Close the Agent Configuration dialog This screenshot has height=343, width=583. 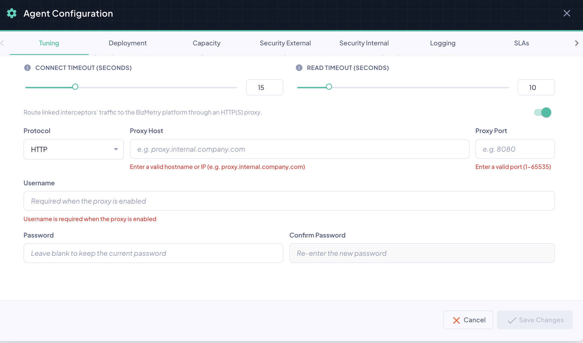[x=567, y=13]
